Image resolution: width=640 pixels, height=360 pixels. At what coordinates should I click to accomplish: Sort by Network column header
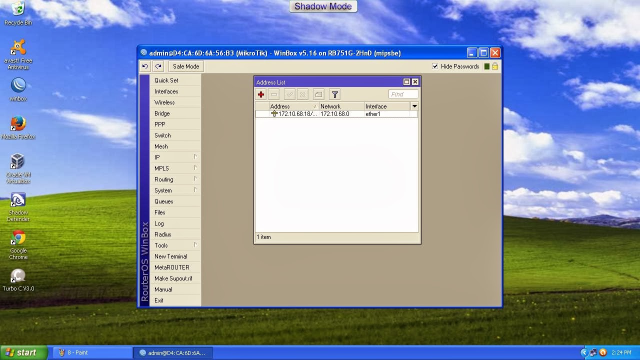point(341,106)
